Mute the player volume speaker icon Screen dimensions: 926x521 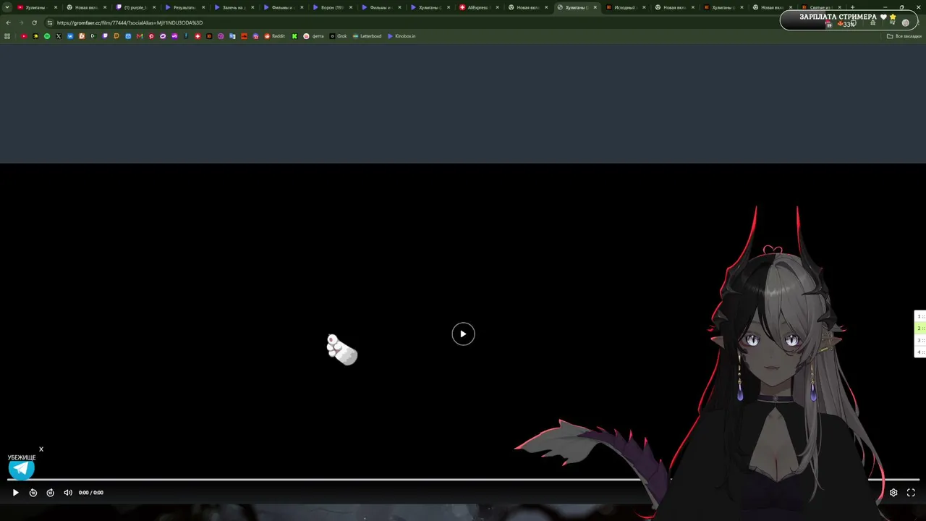click(68, 493)
